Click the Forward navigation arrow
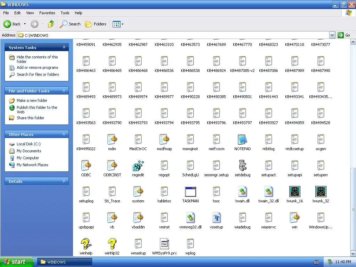The width and height of the screenshot is (356, 267). [x=34, y=24]
